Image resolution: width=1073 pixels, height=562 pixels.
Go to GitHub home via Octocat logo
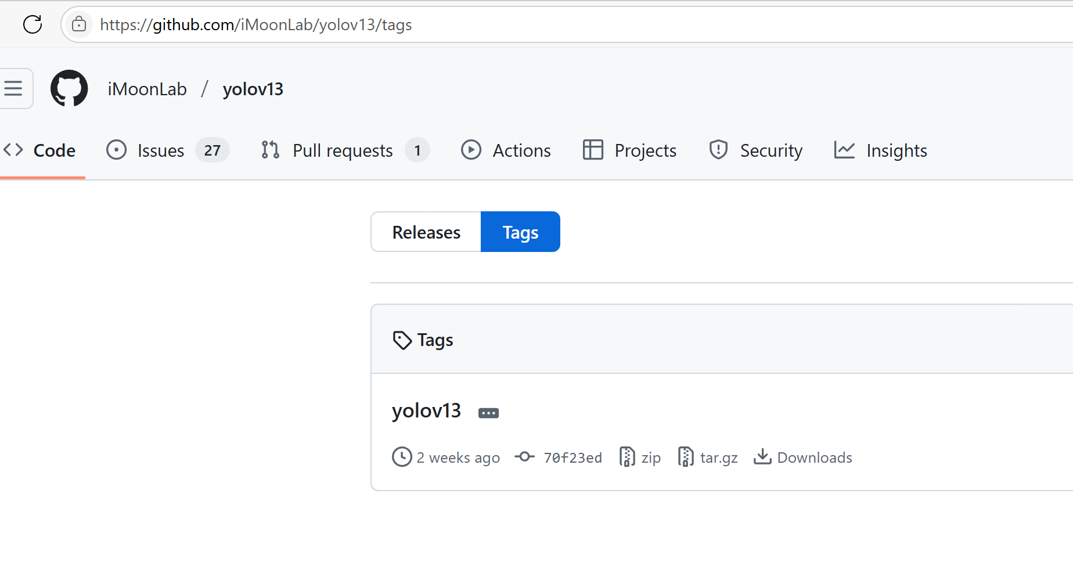[69, 88]
